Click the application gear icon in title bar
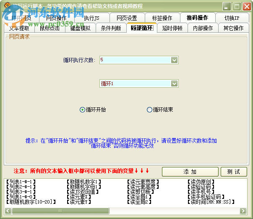 pyautogui.click(x=7, y=5)
